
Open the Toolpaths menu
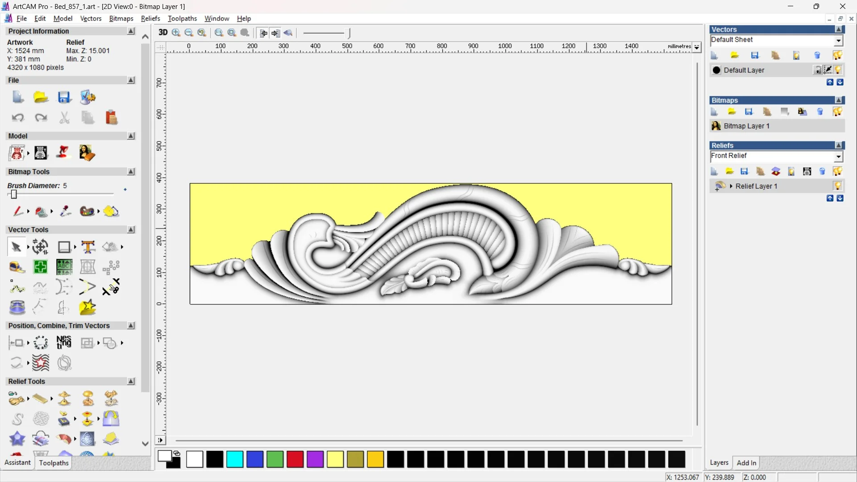[182, 18]
